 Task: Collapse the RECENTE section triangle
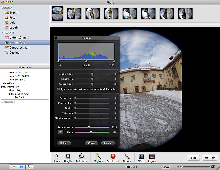[2, 33]
